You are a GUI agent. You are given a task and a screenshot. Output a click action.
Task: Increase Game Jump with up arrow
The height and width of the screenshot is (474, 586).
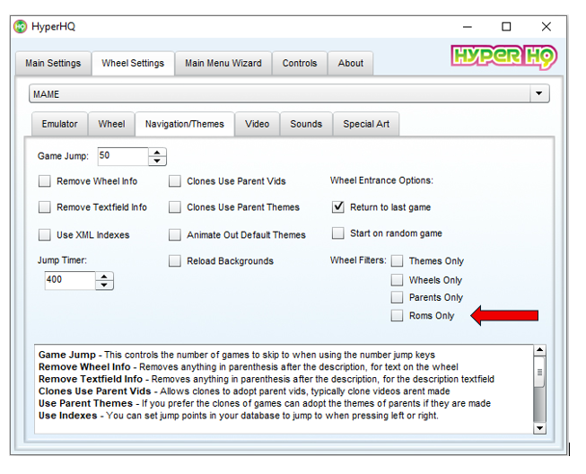[157, 152]
